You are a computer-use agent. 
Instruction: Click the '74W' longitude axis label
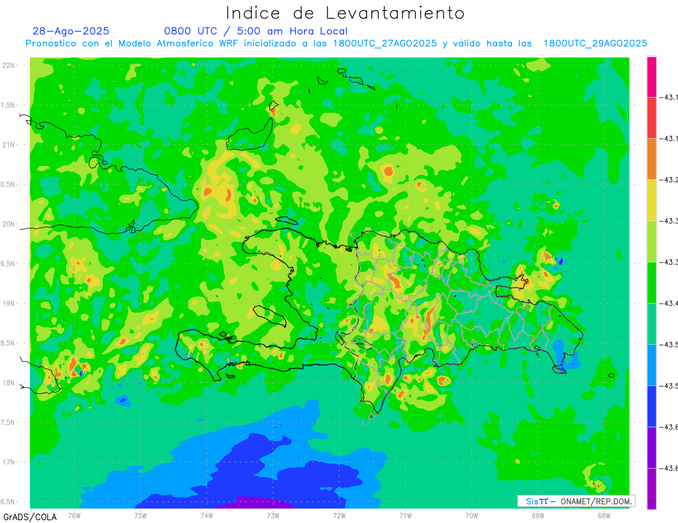[x=206, y=515]
